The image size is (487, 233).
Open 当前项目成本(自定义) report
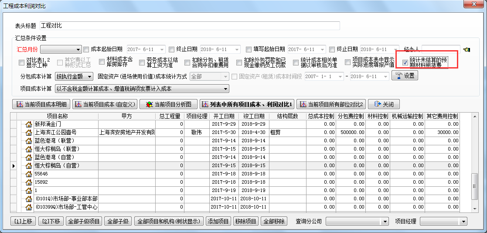[105, 105]
